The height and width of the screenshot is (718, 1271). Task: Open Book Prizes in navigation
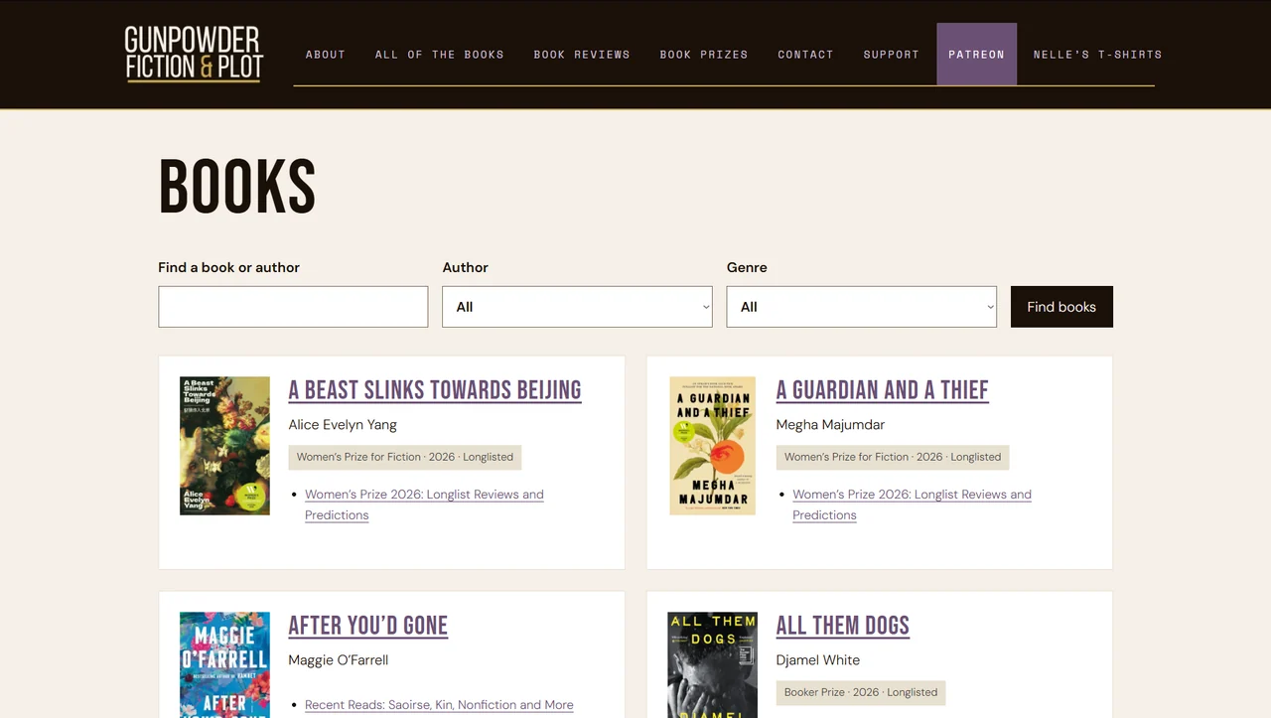click(704, 55)
